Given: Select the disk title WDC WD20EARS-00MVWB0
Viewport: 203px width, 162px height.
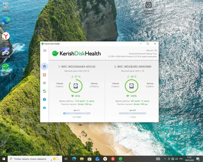Looking at the screenshot, I should click(133, 67).
